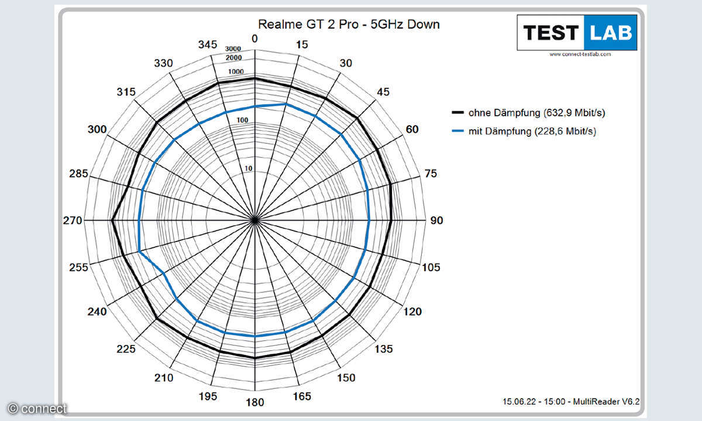Click the 120 degree angle label

(413, 312)
